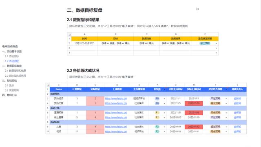Open the feishu.cn link in 线上直播 row
261x147 pixels.
(x=116, y=118)
